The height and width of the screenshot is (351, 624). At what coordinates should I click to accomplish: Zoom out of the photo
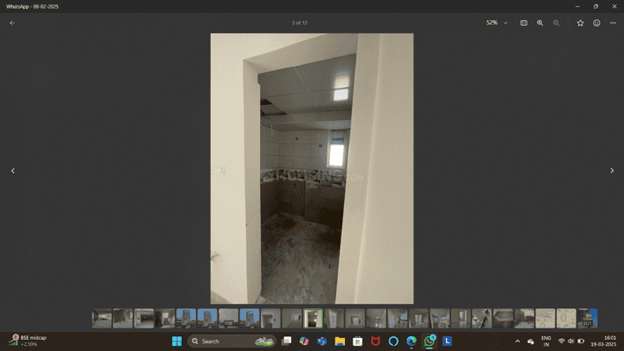(x=556, y=23)
